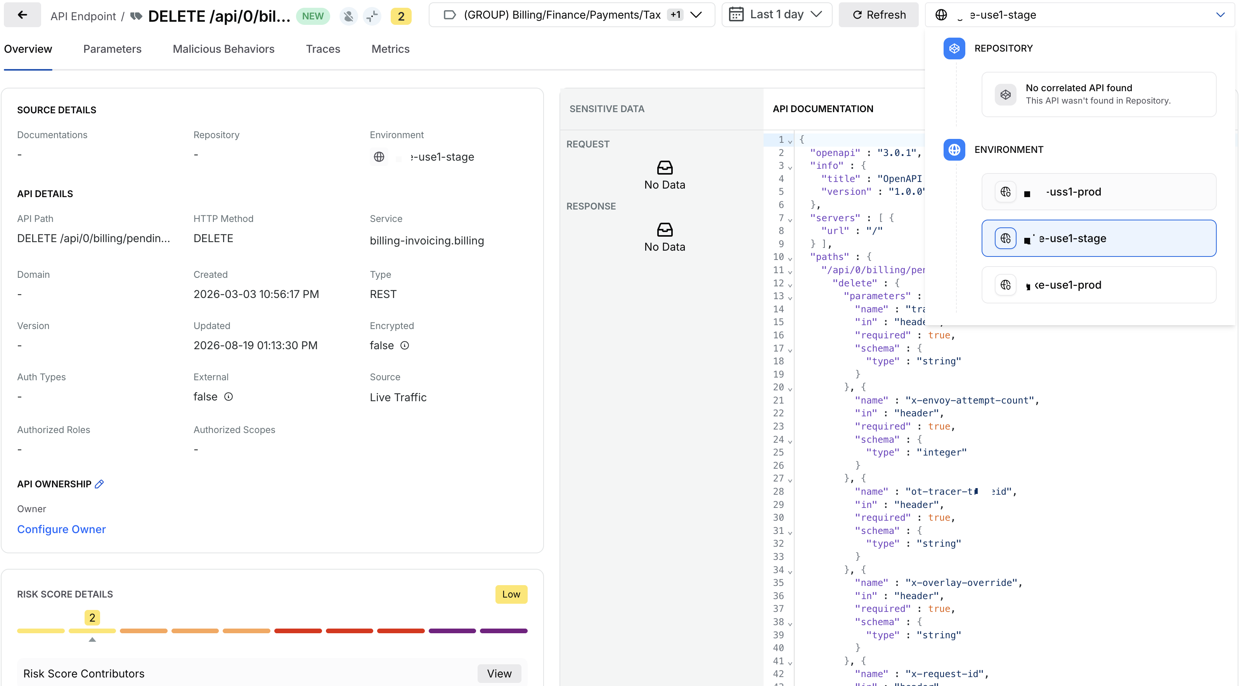Click the Live Traffic source value
This screenshot has height=686, width=1240.
pos(398,397)
